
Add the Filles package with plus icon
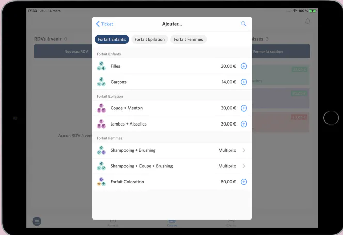coord(244,66)
